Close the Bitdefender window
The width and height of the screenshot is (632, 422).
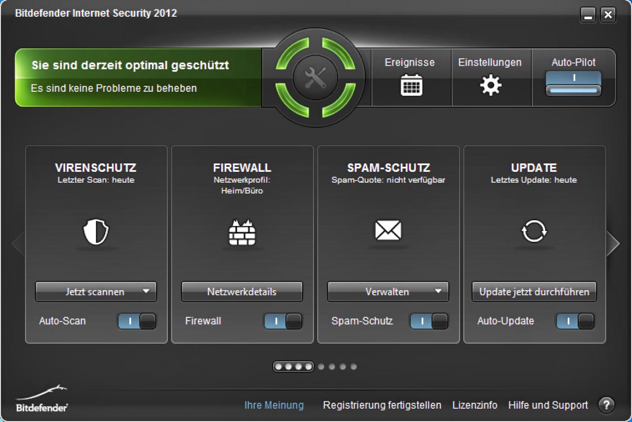point(608,15)
